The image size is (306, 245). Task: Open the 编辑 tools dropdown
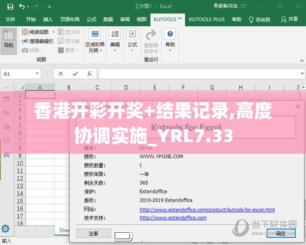(115, 40)
